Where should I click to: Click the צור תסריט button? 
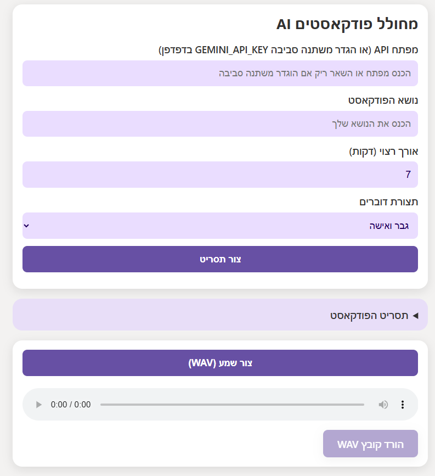tap(220, 259)
